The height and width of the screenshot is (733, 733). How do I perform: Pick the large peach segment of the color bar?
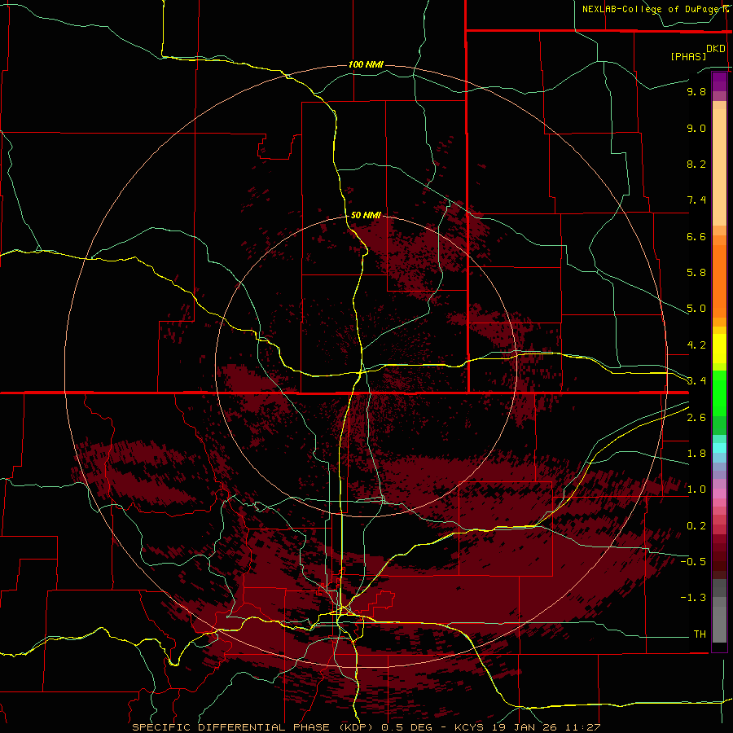point(719,168)
